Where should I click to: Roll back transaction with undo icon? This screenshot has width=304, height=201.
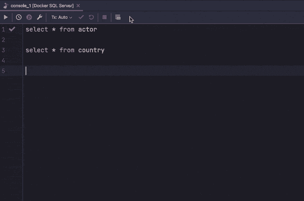(x=91, y=17)
